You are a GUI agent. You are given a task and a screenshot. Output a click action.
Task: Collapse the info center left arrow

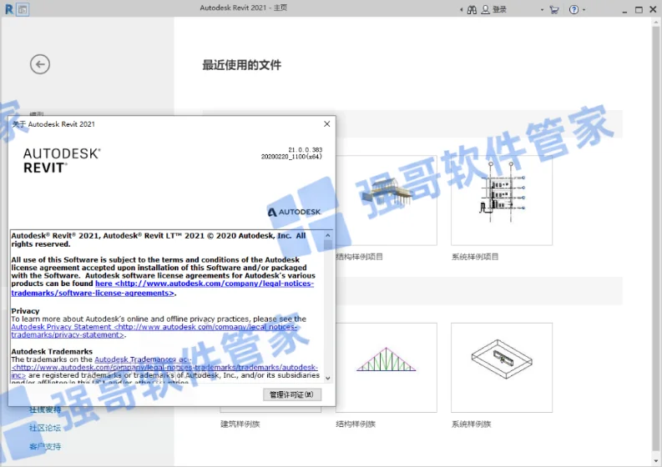coord(461,10)
